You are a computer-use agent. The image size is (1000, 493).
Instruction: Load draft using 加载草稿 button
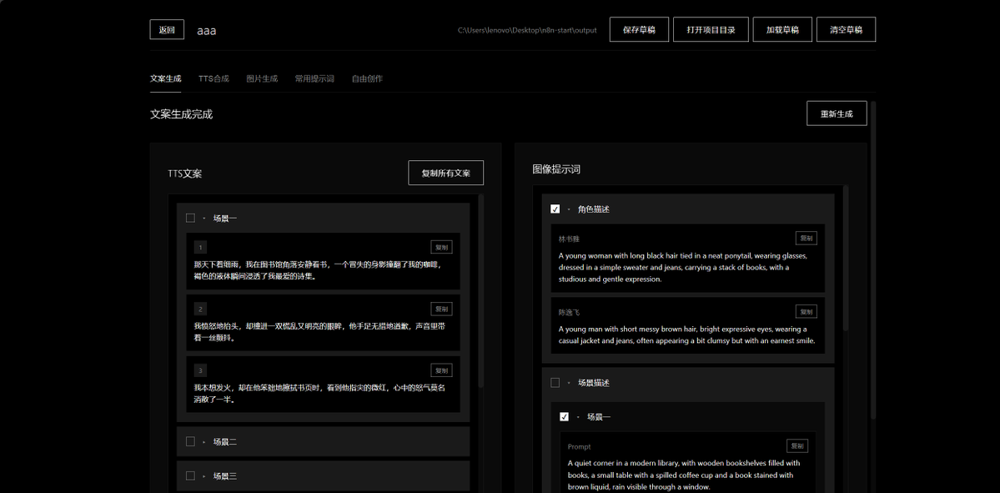click(782, 29)
